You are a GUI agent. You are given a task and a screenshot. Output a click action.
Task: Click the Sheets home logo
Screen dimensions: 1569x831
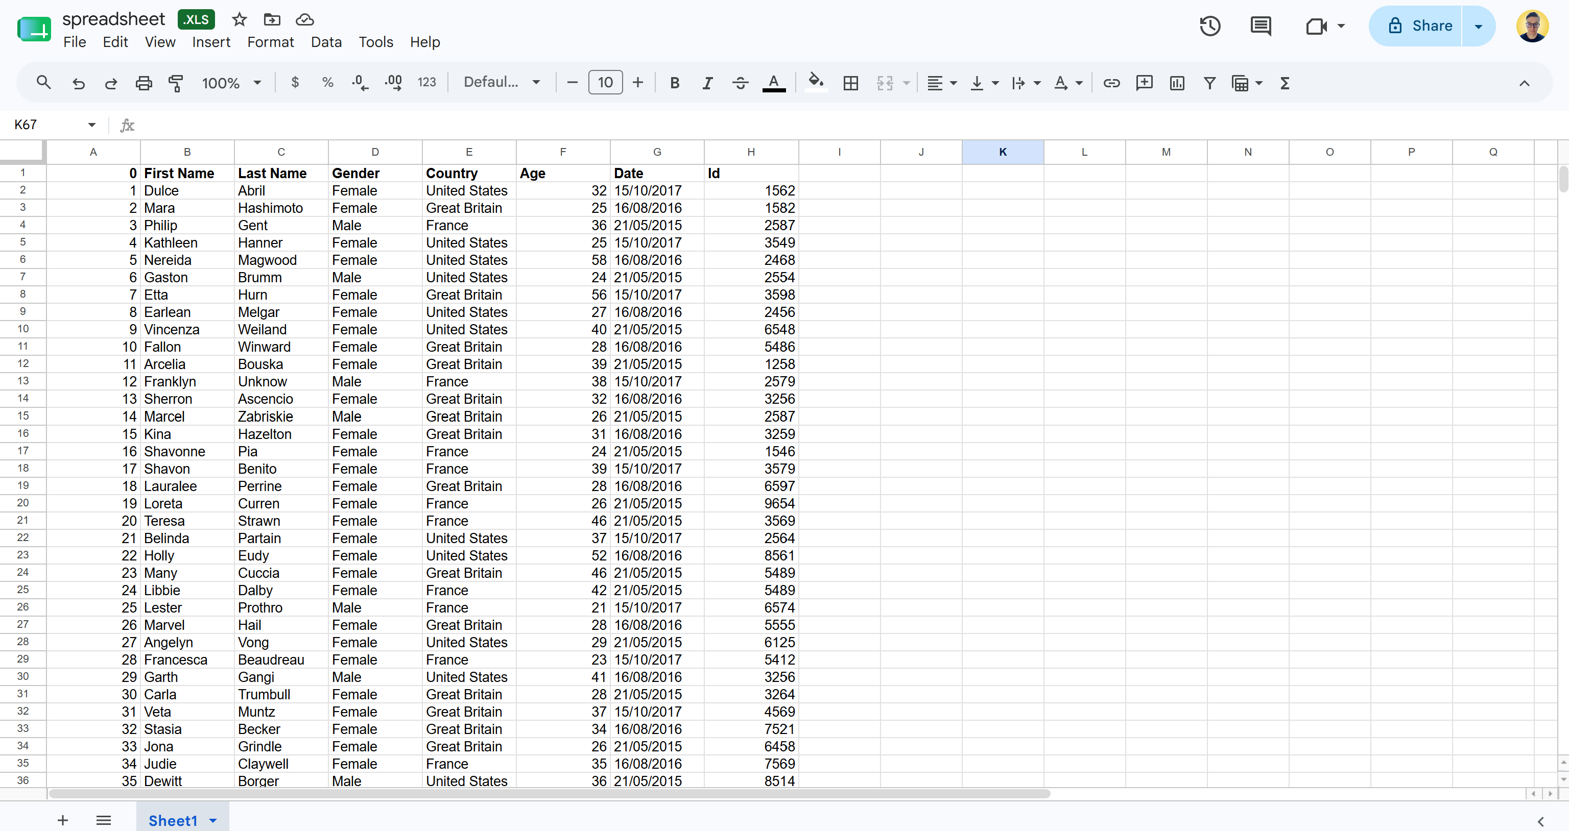click(34, 29)
